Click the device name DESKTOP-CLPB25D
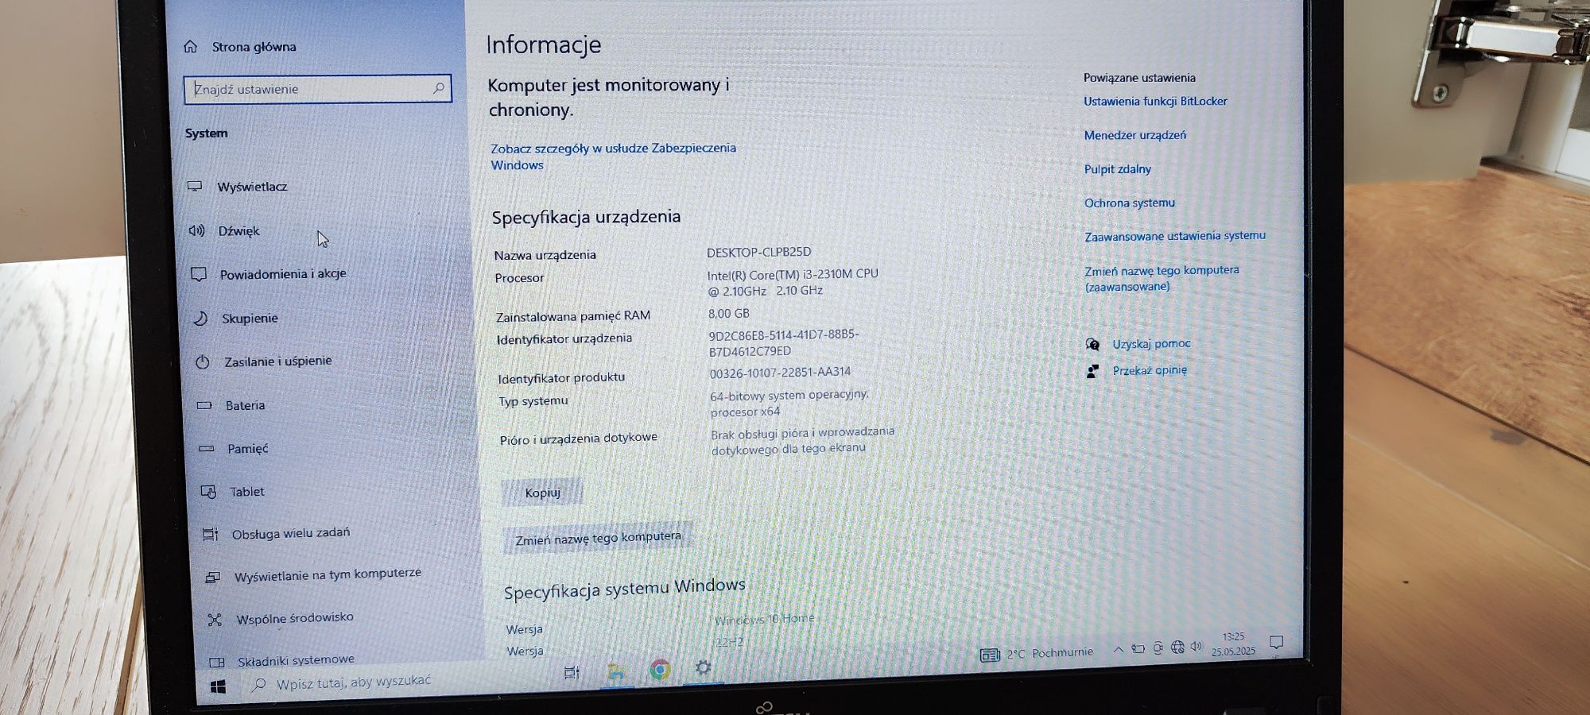 (758, 252)
